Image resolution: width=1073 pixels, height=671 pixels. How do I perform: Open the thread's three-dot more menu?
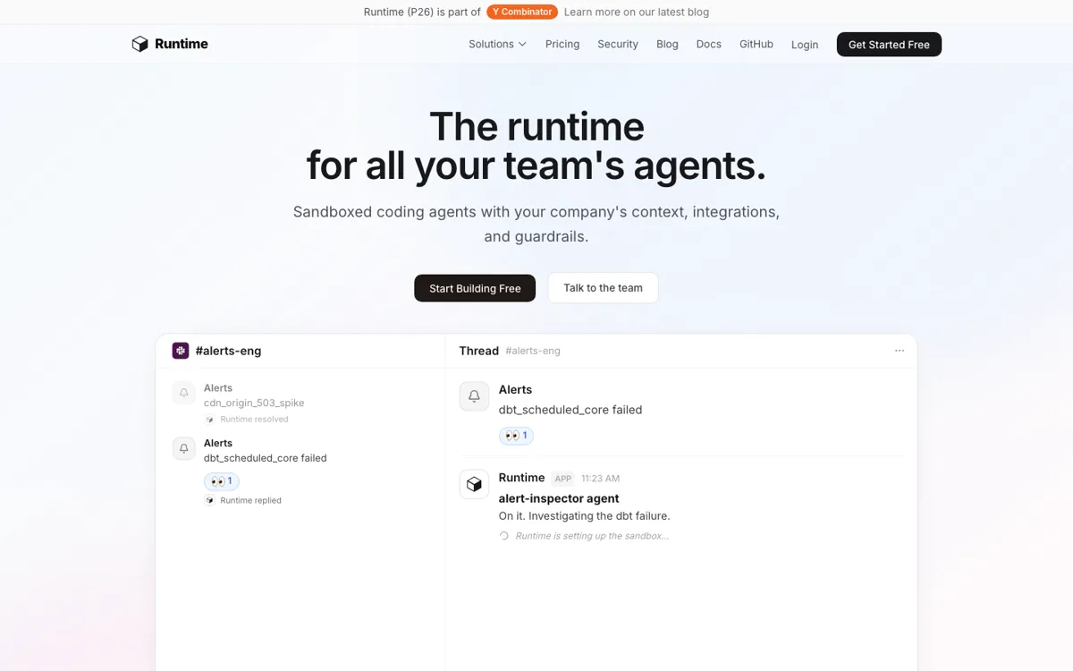tap(900, 351)
